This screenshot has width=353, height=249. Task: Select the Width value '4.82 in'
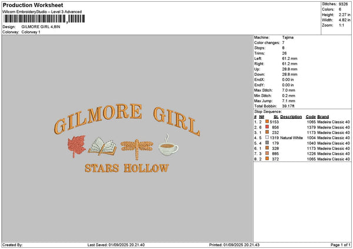tap(344, 20)
